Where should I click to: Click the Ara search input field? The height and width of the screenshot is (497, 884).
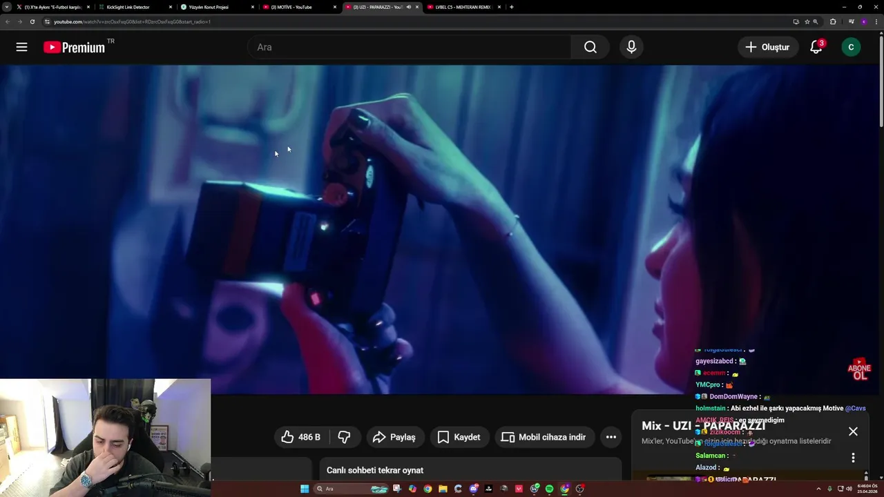click(410, 47)
